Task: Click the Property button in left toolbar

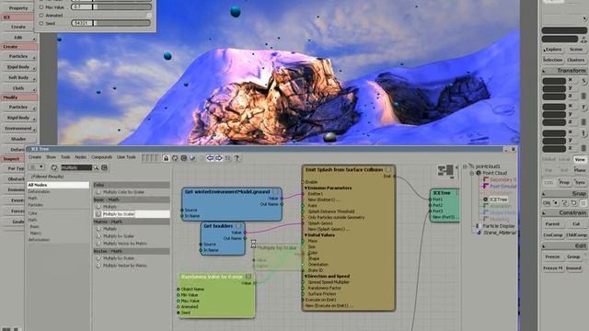Action: 18,8
